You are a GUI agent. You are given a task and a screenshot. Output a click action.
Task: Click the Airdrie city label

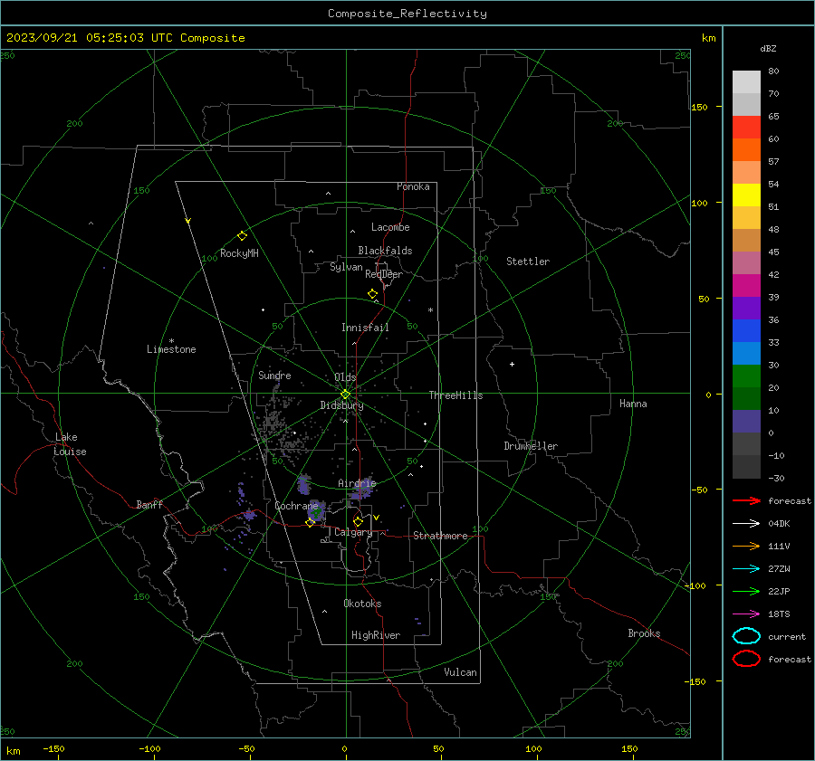coord(357,483)
